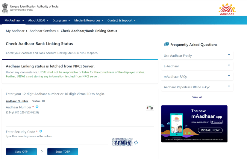Click the Check Aadhaar Bank Linking Status heading
Screen dimensions: 247x159
(40, 44)
